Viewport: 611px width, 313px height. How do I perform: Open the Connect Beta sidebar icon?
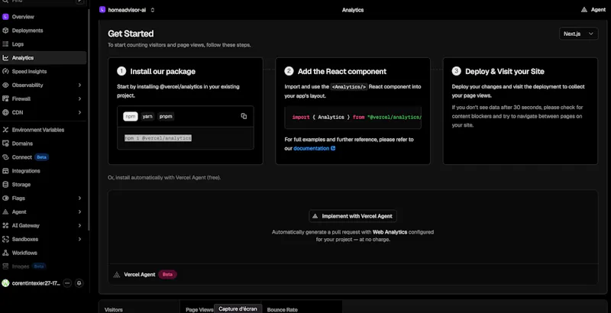[5, 157]
